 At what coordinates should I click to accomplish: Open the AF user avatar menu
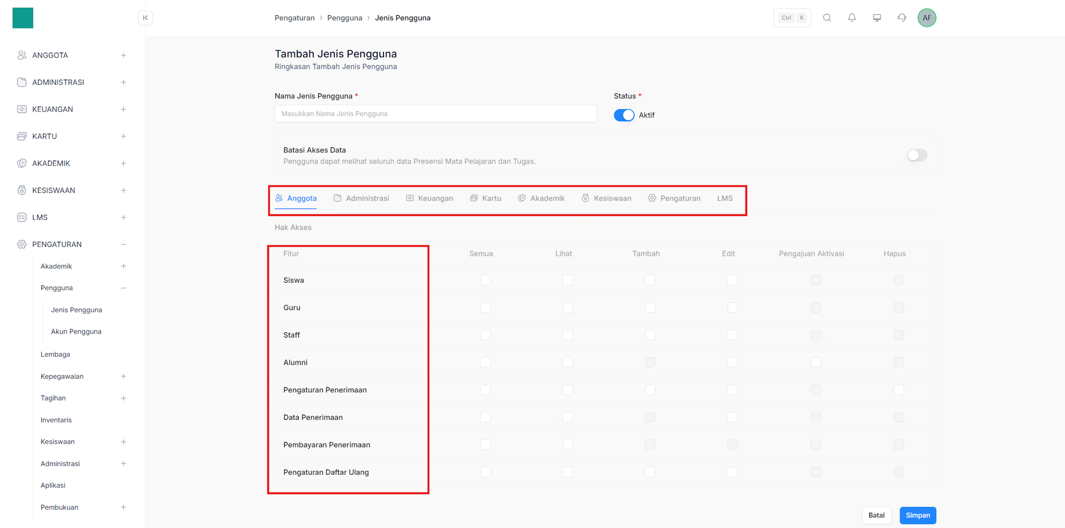pos(927,18)
